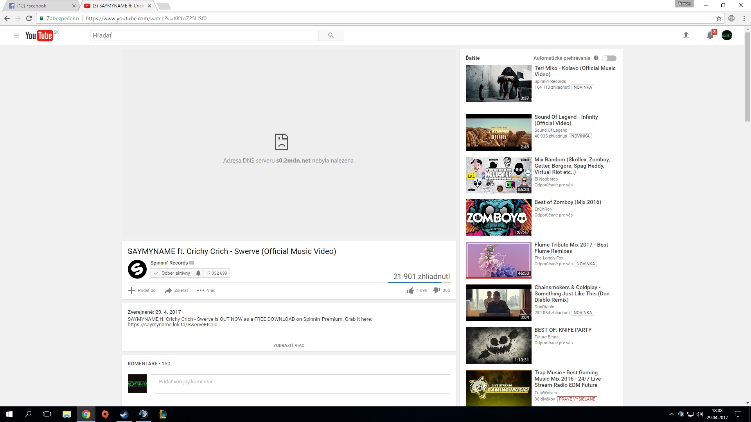Open the Future Beats channel name

[546, 337]
